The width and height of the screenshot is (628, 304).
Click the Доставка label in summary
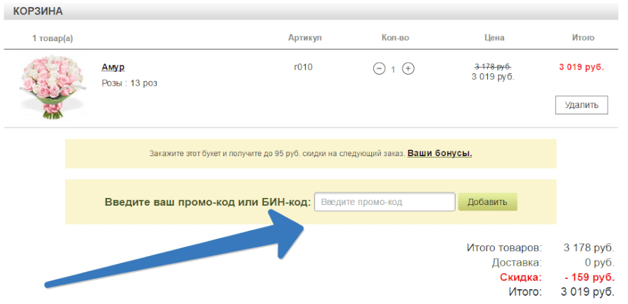pos(516,262)
